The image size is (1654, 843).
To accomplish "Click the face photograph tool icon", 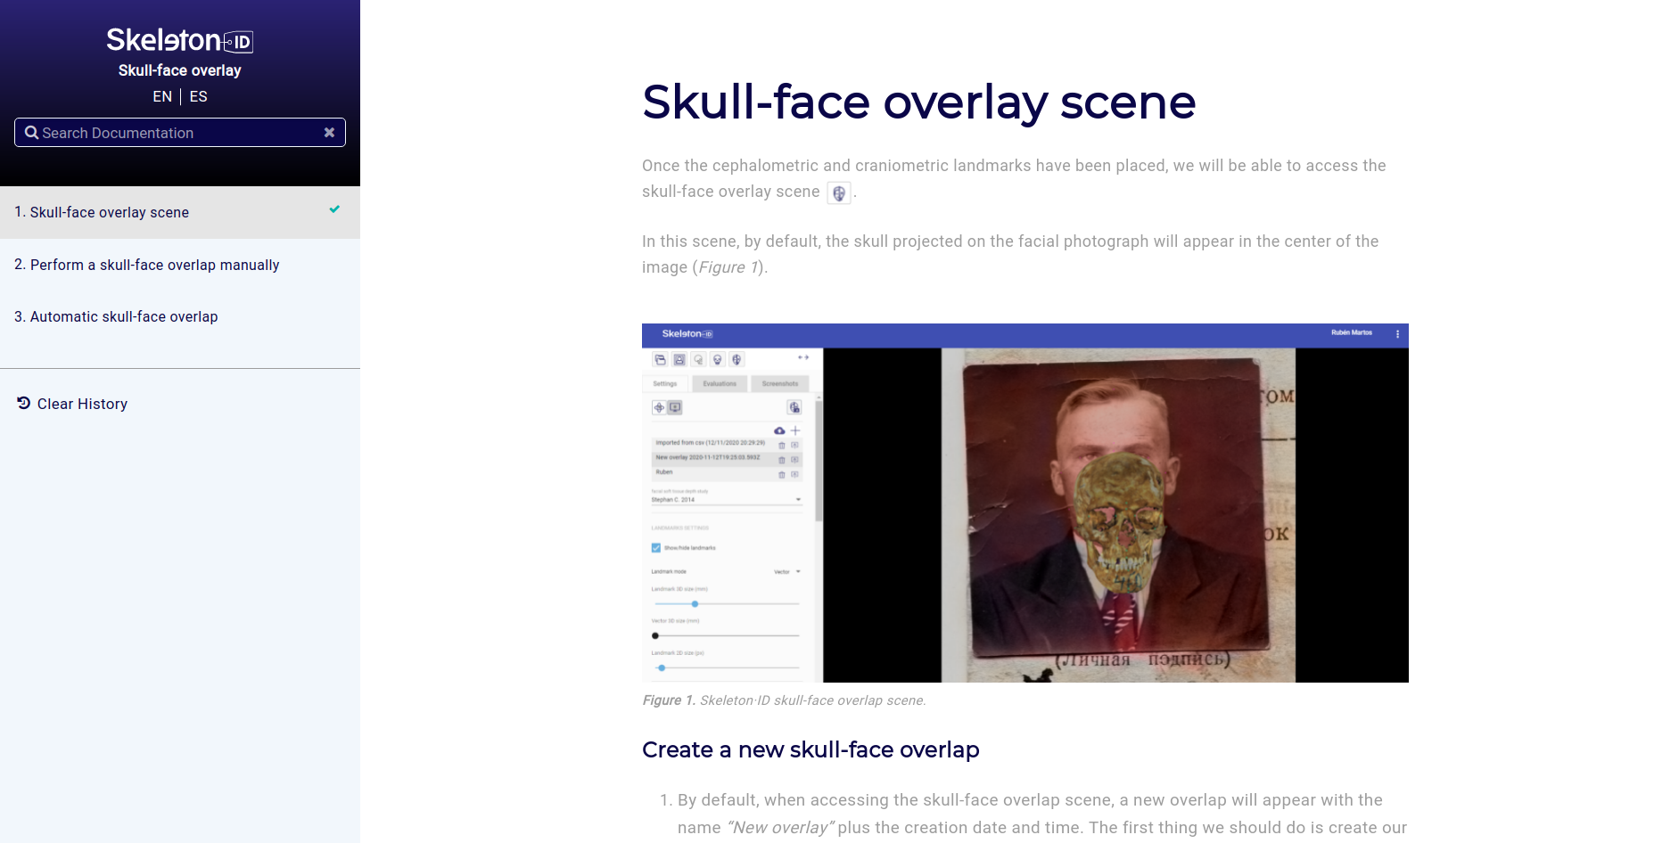I will click(x=679, y=359).
